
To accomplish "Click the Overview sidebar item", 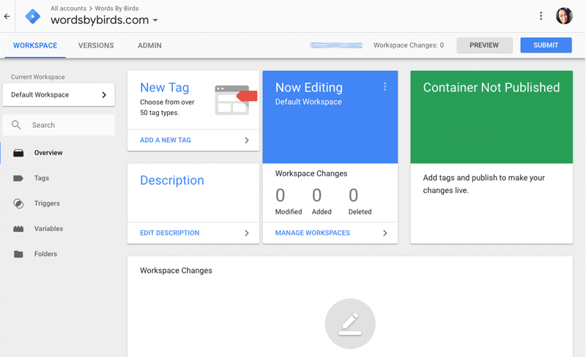I will pos(48,153).
